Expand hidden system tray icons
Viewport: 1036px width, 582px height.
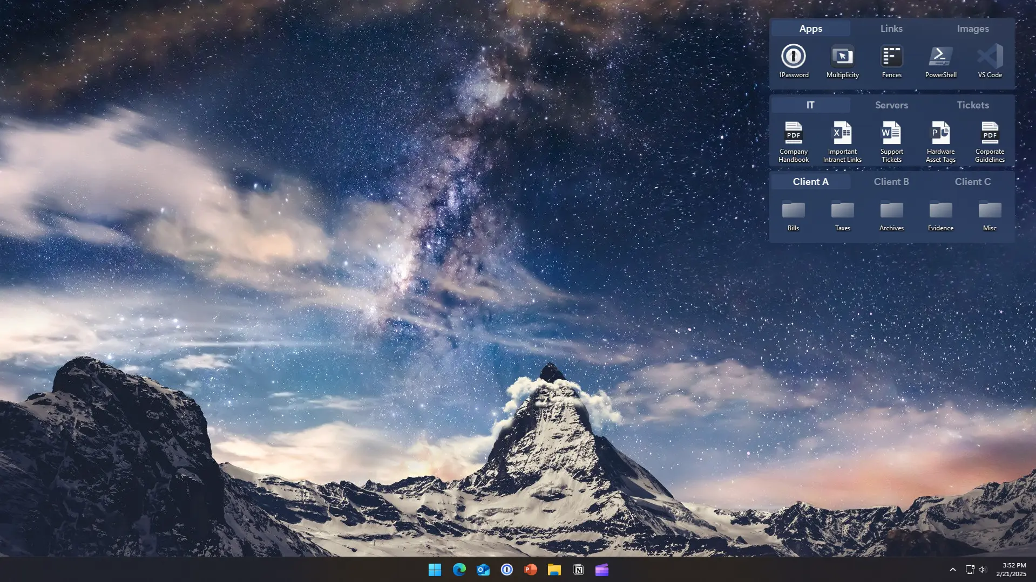(x=953, y=569)
